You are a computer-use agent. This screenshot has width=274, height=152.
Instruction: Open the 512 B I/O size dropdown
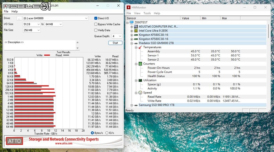point(32,24)
